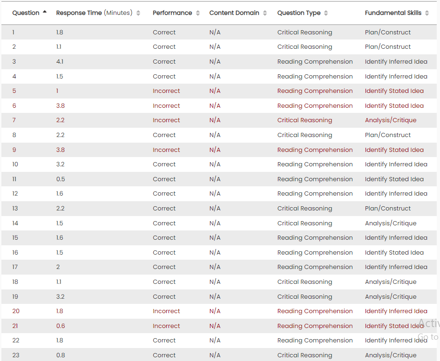The height and width of the screenshot is (361, 440).
Task: Click sort icon beside Content Domain header
Action: tap(265, 13)
